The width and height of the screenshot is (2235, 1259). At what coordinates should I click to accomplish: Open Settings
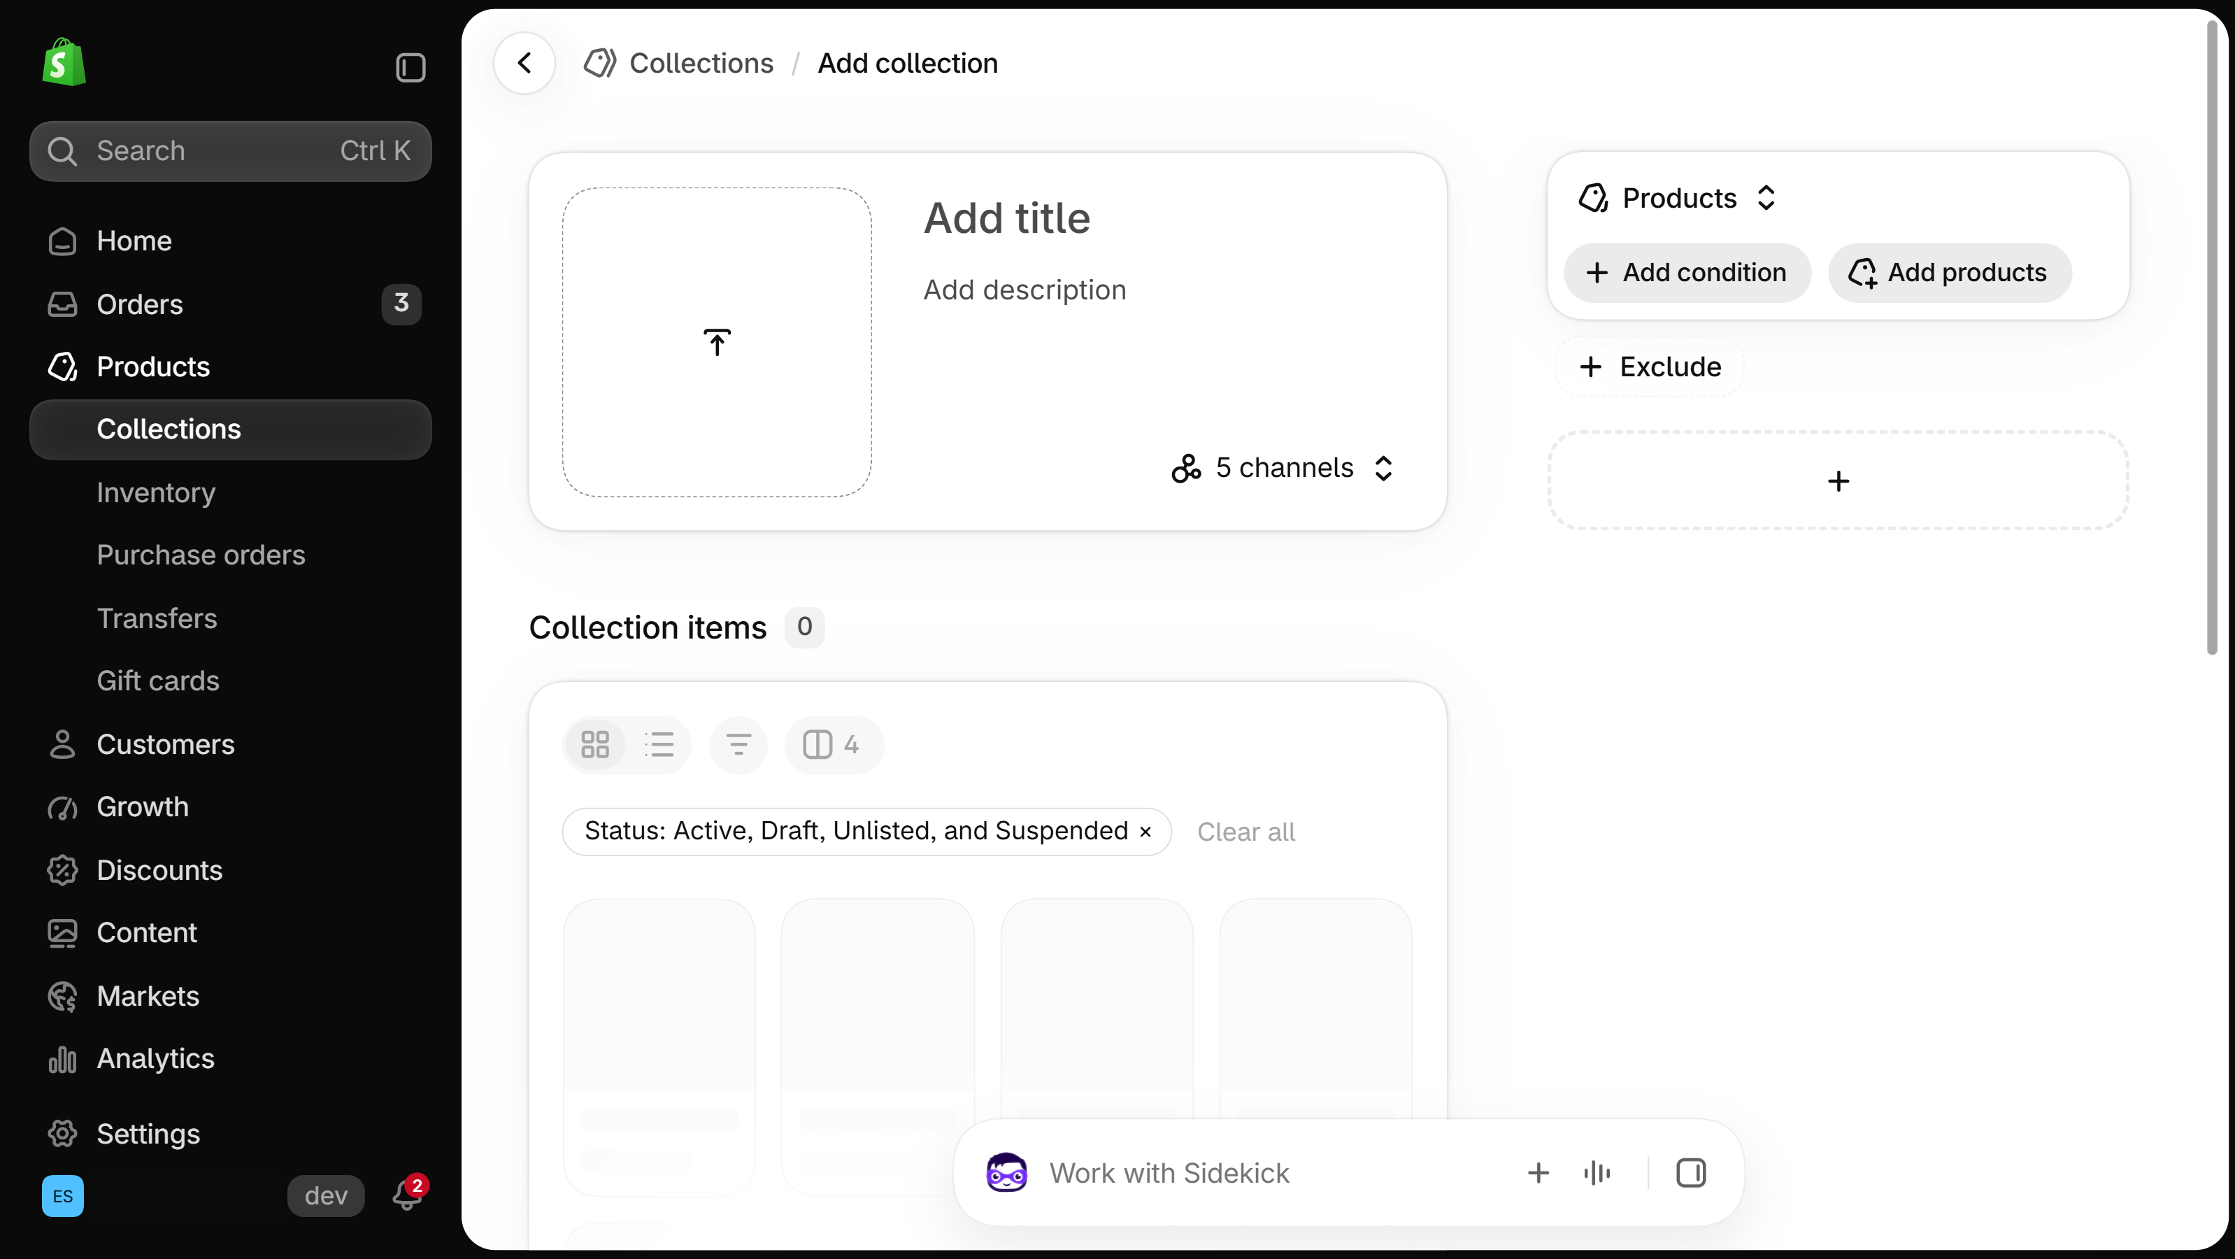[230, 1134]
